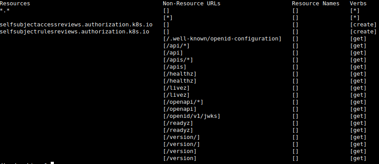Click the Resources column header
Image resolution: width=379 pixels, height=164 pixels.
15,4
